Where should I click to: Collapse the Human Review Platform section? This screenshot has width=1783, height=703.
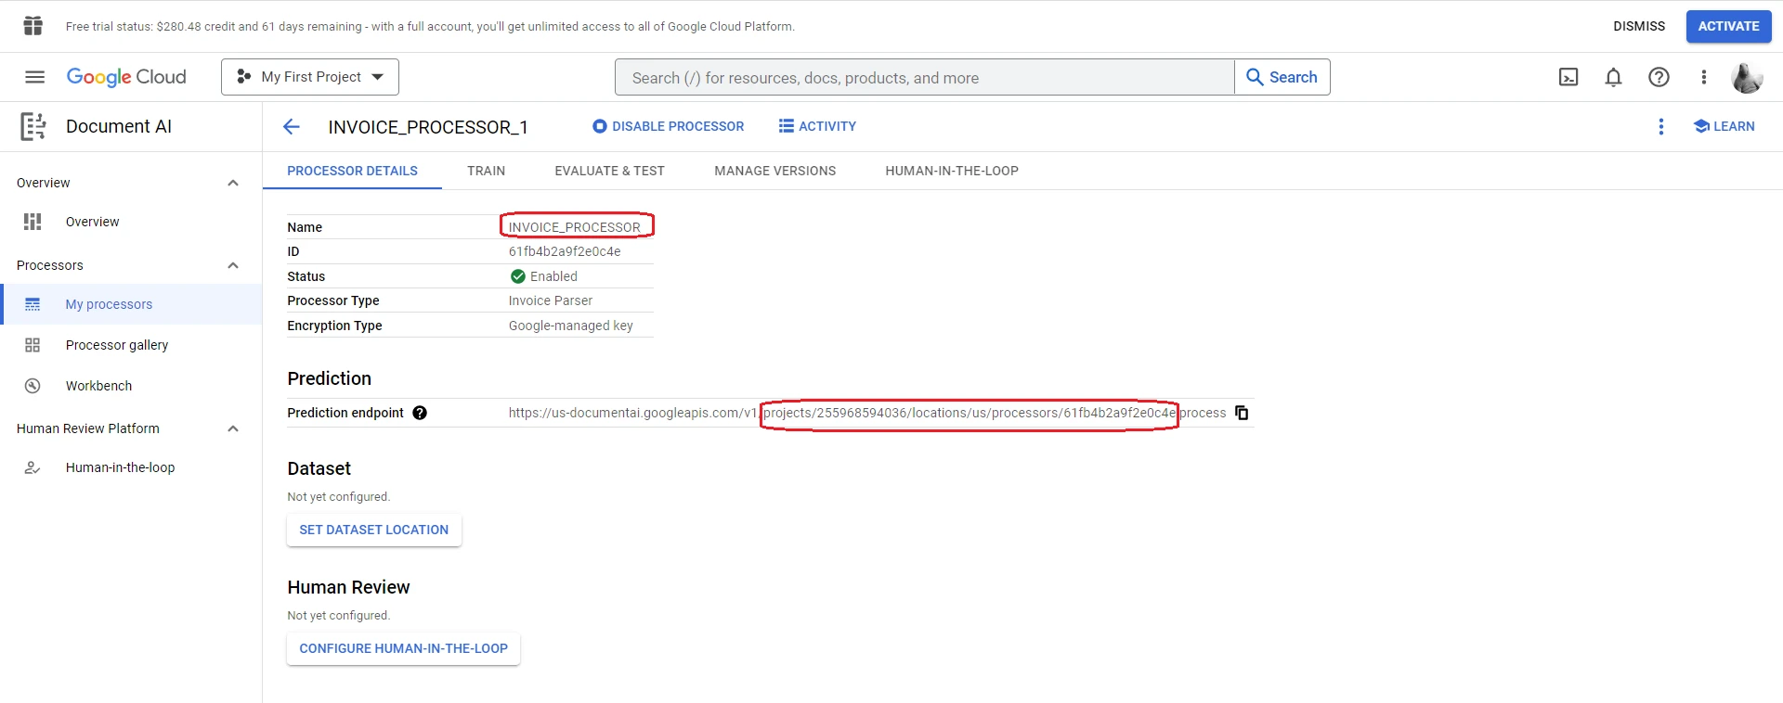point(233,428)
